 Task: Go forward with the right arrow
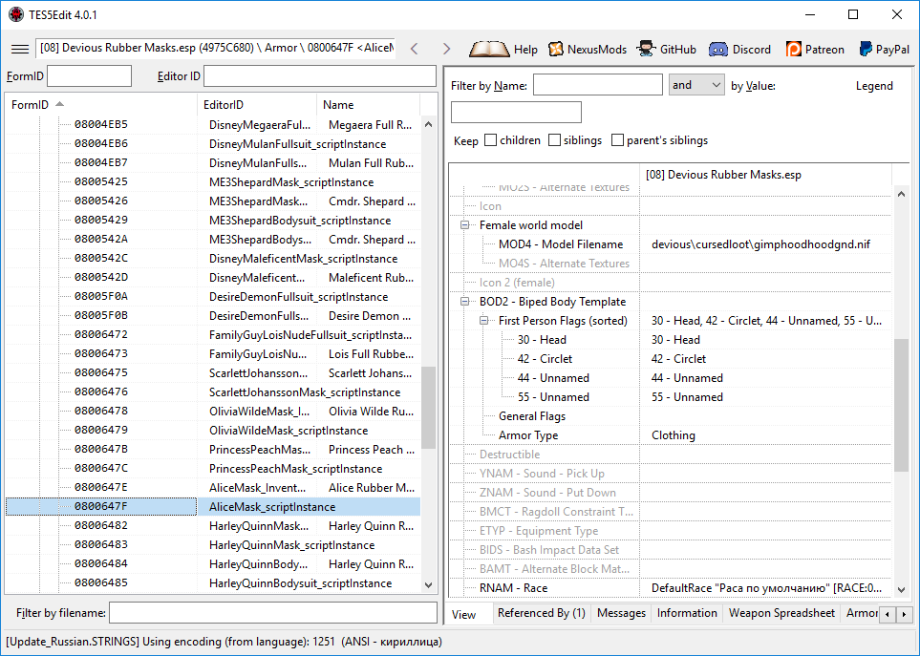[446, 50]
